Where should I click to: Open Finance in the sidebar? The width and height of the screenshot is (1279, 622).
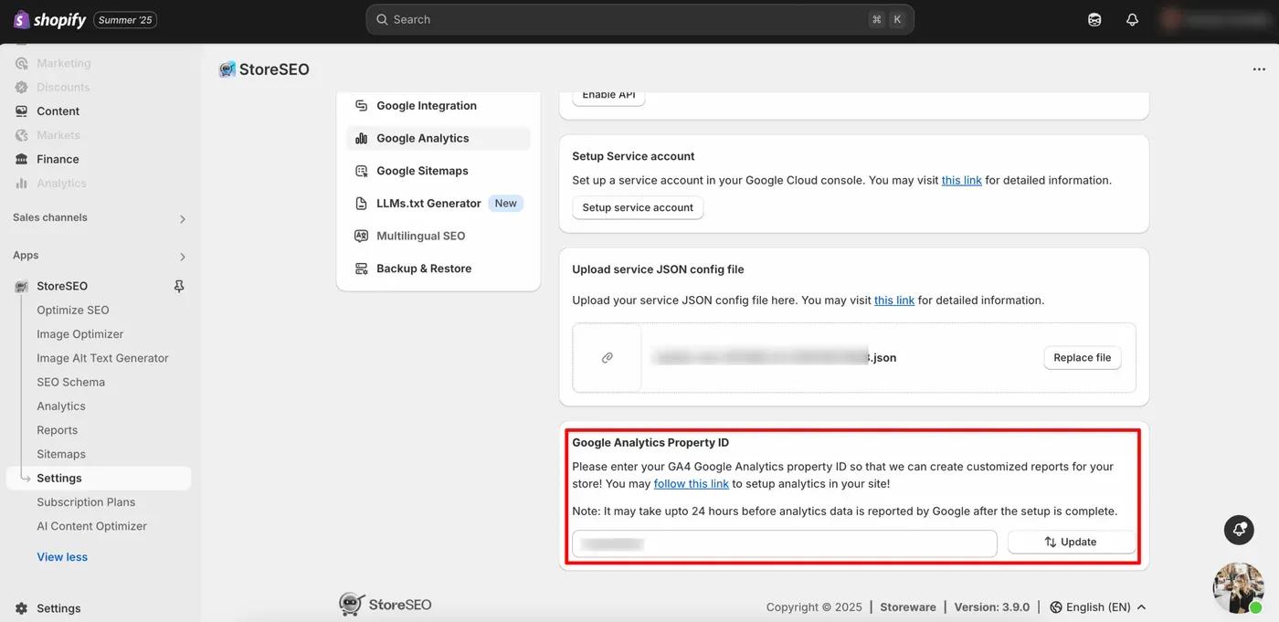coord(58,159)
